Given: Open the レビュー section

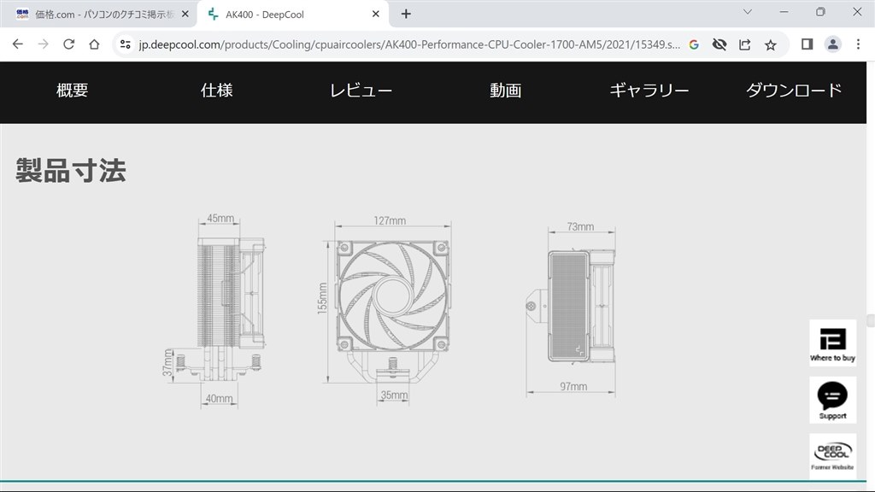Looking at the screenshot, I should [x=361, y=91].
